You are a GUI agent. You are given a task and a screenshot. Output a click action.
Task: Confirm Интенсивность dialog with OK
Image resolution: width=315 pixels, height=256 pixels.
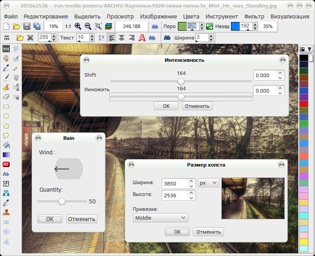[x=167, y=106]
